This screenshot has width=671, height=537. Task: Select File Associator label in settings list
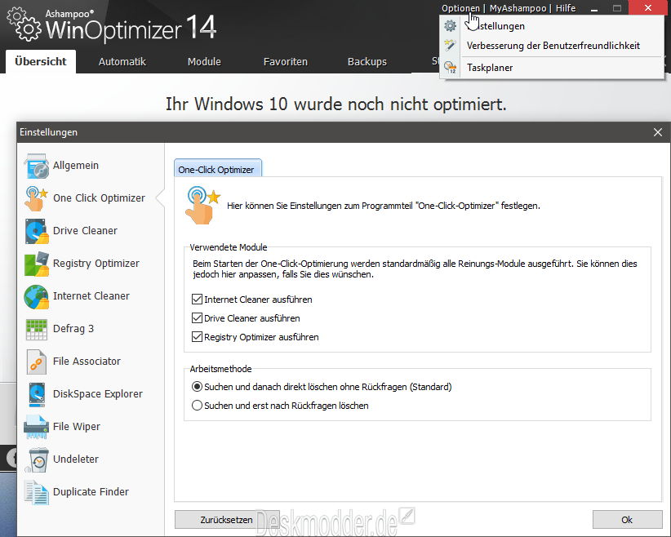[87, 362]
